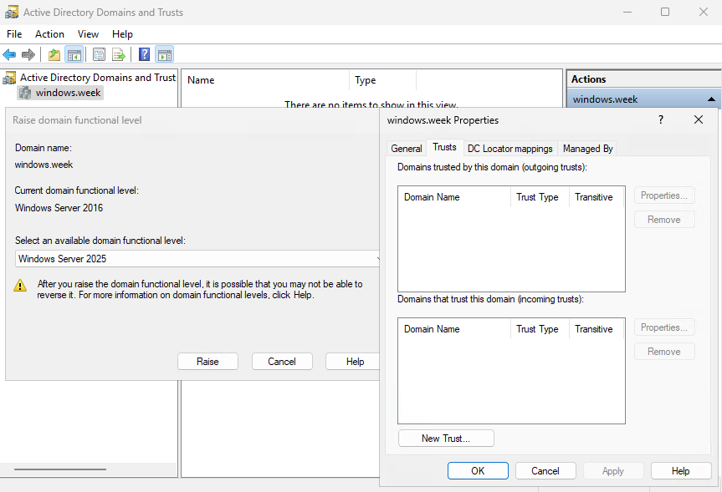Open the Managed By tab

[x=587, y=149]
